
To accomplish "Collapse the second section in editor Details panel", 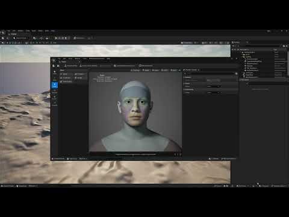I will [x=184, y=83].
